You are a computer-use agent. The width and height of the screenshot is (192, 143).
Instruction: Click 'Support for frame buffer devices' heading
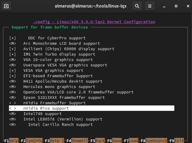click(50, 27)
